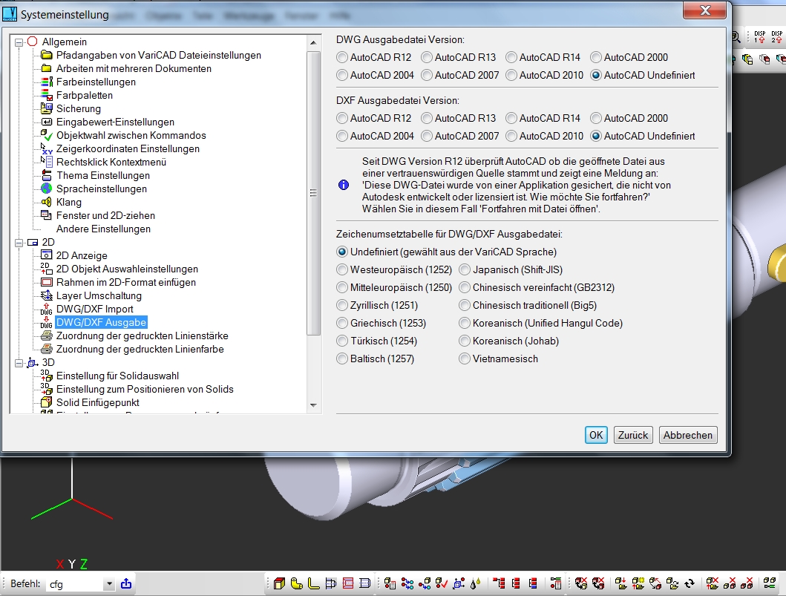The width and height of the screenshot is (786, 596).
Task: Click the Befehl command input field
Action: [75, 584]
